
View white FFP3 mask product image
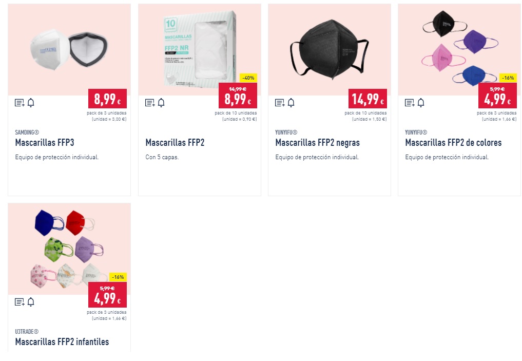[x=69, y=50]
